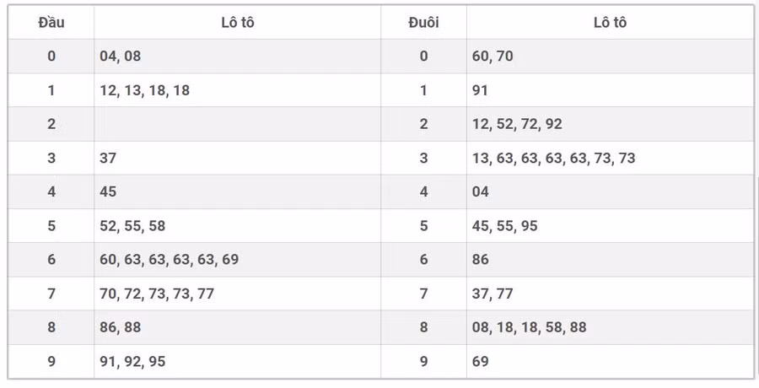Select the Lô tô header beside Đuôi

click(610, 23)
